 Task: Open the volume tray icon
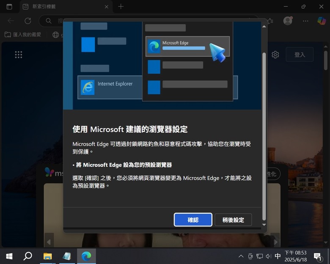click(269, 256)
